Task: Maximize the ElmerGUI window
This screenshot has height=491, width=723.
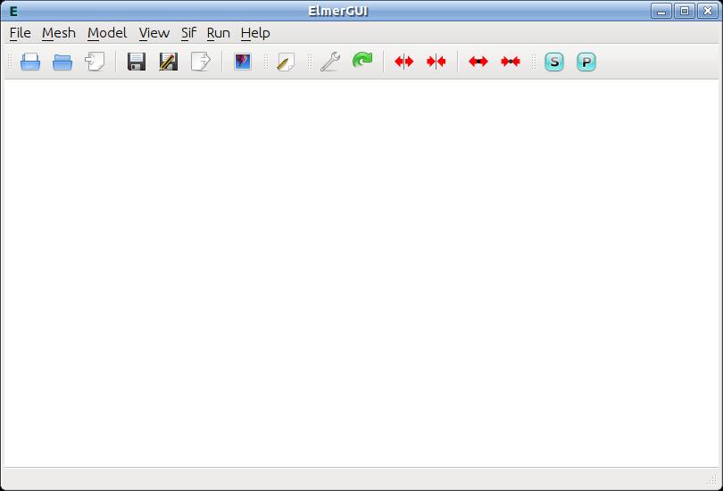Action: click(685, 11)
